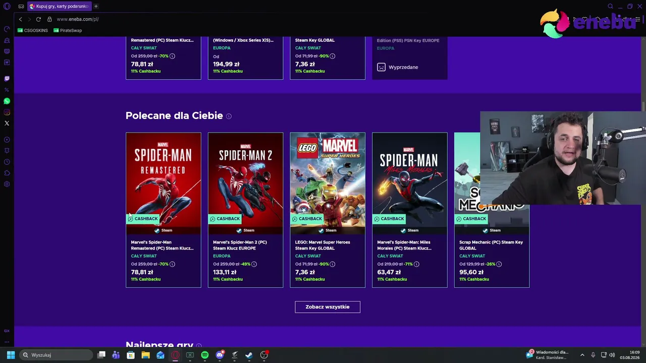Select the LEGO Marvel Super Heroes cover
646x363 pixels.
pos(328,180)
